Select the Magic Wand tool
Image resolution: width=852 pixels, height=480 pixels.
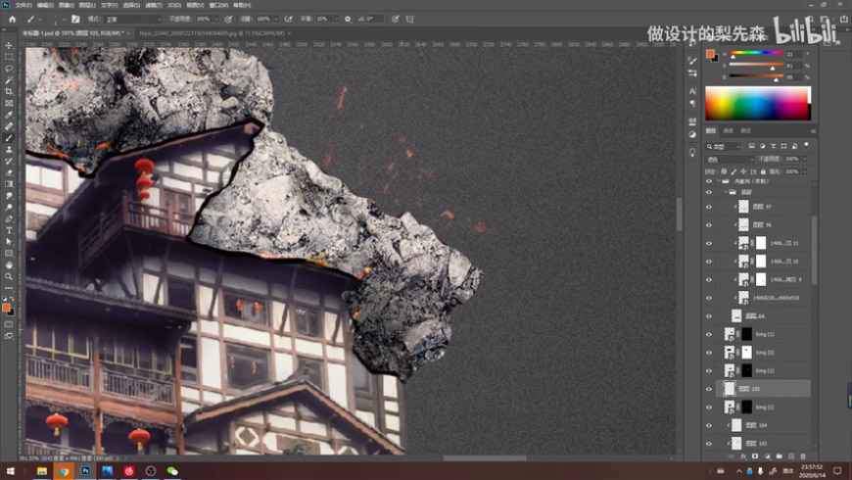pos(9,80)
